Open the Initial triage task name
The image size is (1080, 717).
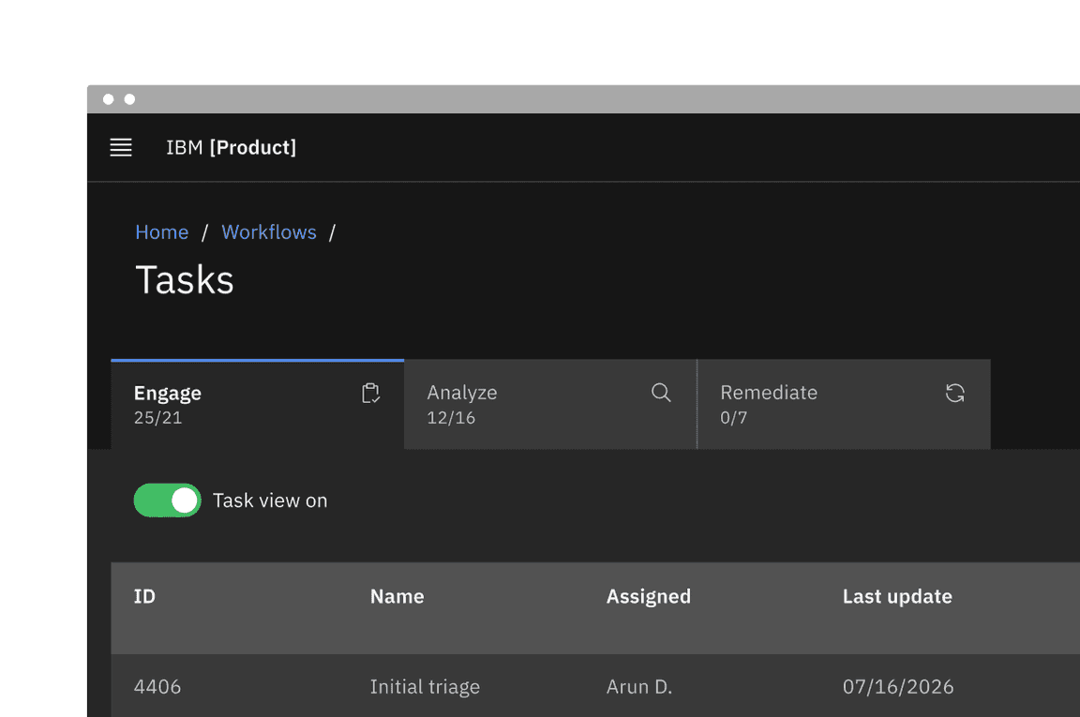click(425, 687)
